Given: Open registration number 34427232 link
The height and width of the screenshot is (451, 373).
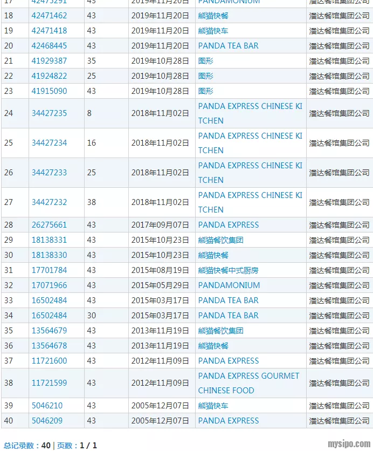Looking at the screenshot, I should [49, 202].
